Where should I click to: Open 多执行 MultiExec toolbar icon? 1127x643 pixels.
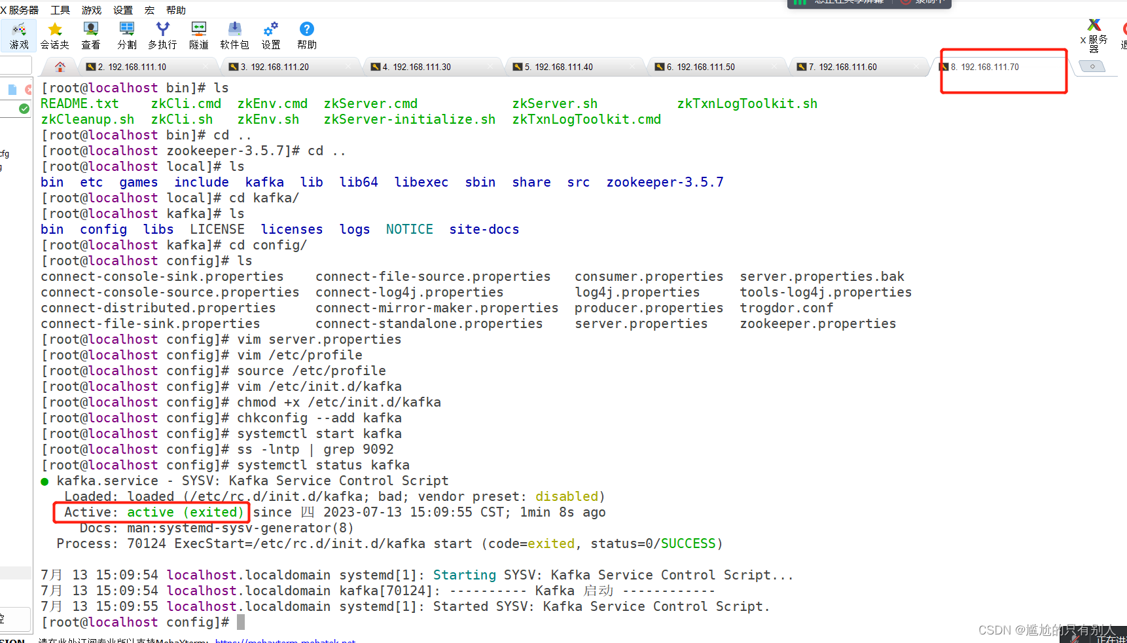(x=162, y=35)
